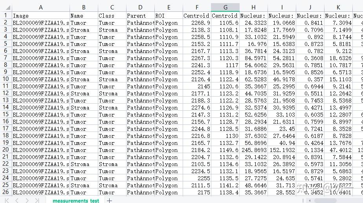This screenshot has width=363, height=203.
Task: Select row 13 header
Action: 6,100
